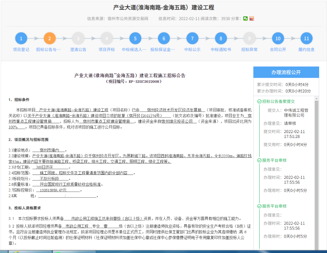The image size is (327, 253).
Task: Open step 10 circle
Action: [278, 38]
